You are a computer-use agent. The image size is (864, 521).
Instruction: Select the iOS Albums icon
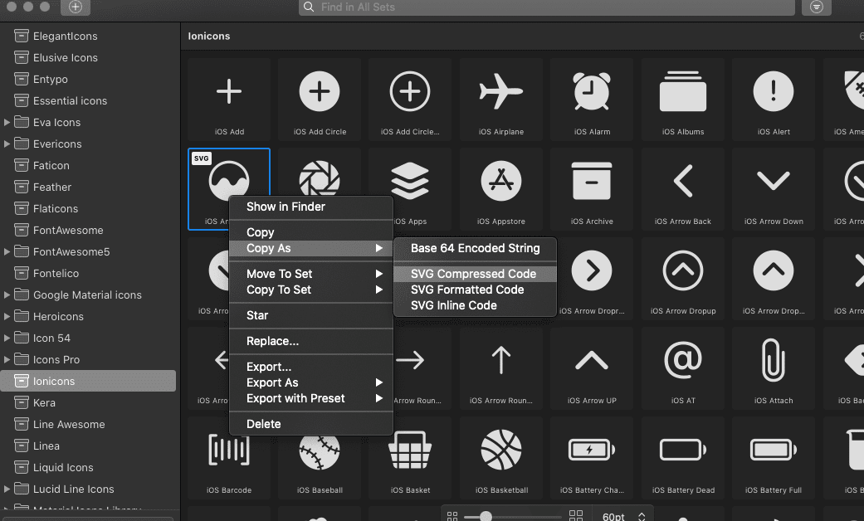point(683,99)
